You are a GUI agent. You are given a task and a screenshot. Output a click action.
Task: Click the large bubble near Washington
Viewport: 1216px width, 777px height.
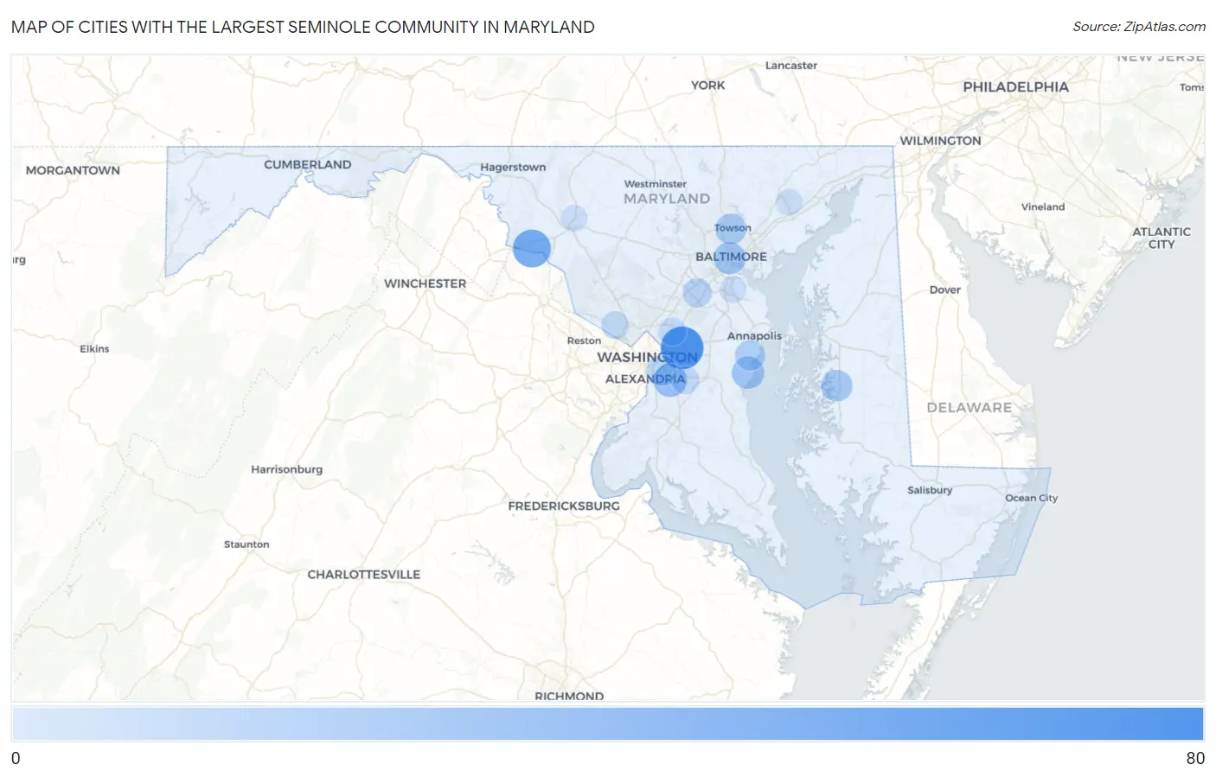(x=682, y=347)
